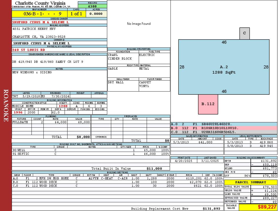
Task: Select the pink B.112 deck in sketch
Action: click(x=208, y=104)
